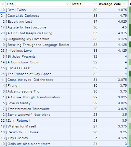Select entry number 19 in the first column
This screenshot has width=131, height=147.
tap(2, 144)
